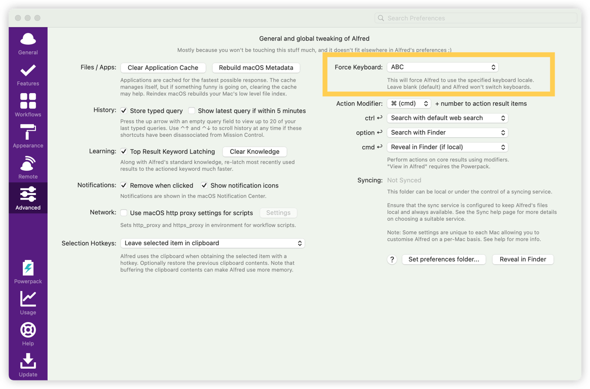The width and height of the screenshot is (590, 389).
Task: Toggle Top Result Keyword Latching
Action: pyautogui.click(x=123, y=151)
